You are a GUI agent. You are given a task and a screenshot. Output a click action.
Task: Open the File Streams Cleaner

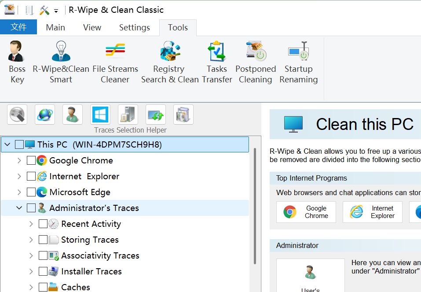(x=115, y=62)
